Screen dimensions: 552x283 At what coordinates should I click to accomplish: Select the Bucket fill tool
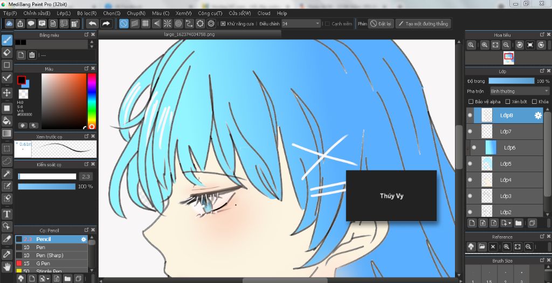tap(7, 121)
